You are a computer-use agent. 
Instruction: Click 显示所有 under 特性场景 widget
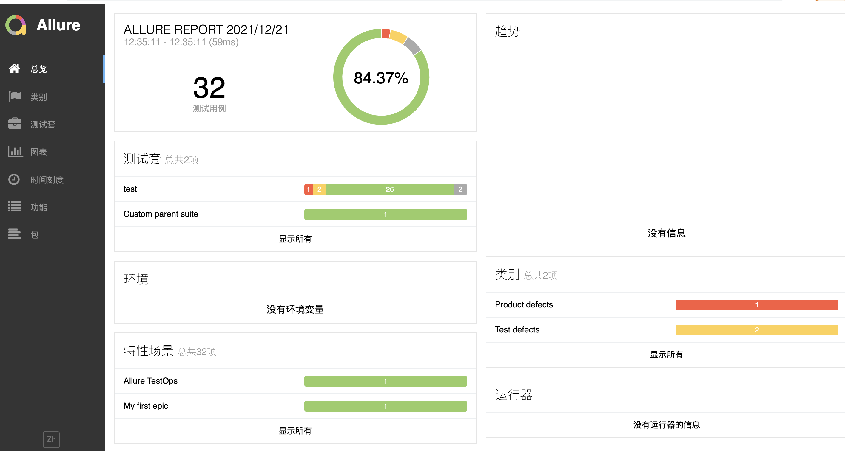tap(295, 431)
